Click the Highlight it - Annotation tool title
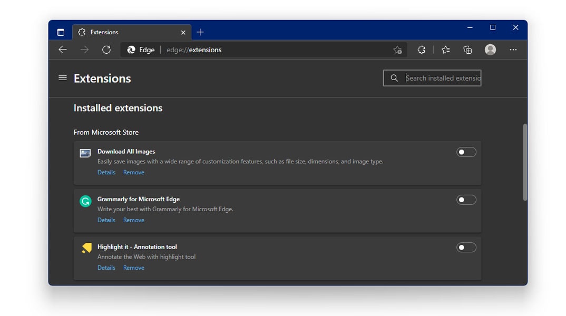 pos(137,246)
